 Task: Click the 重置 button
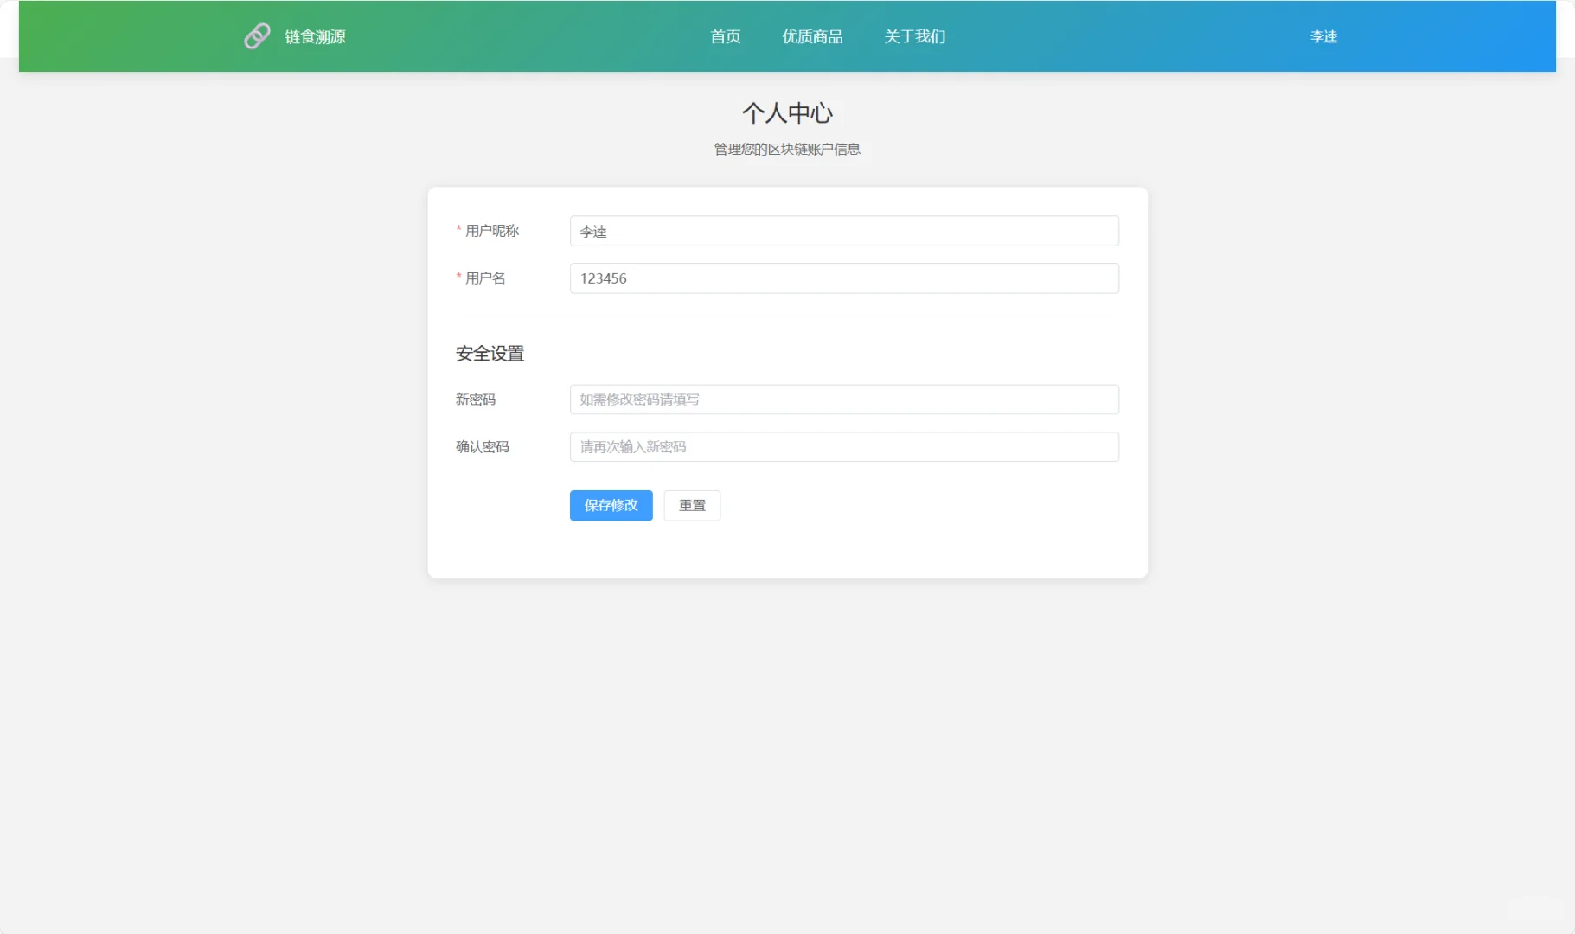(692, 506)
